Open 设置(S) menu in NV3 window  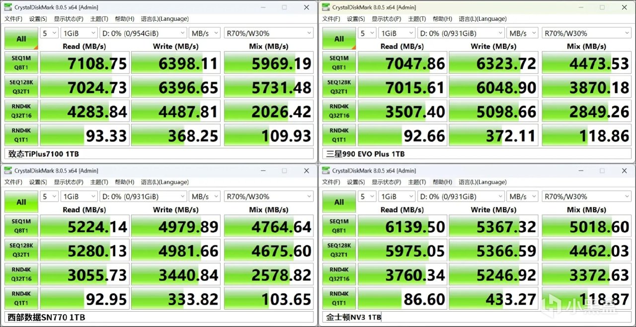tap(356, 182)
